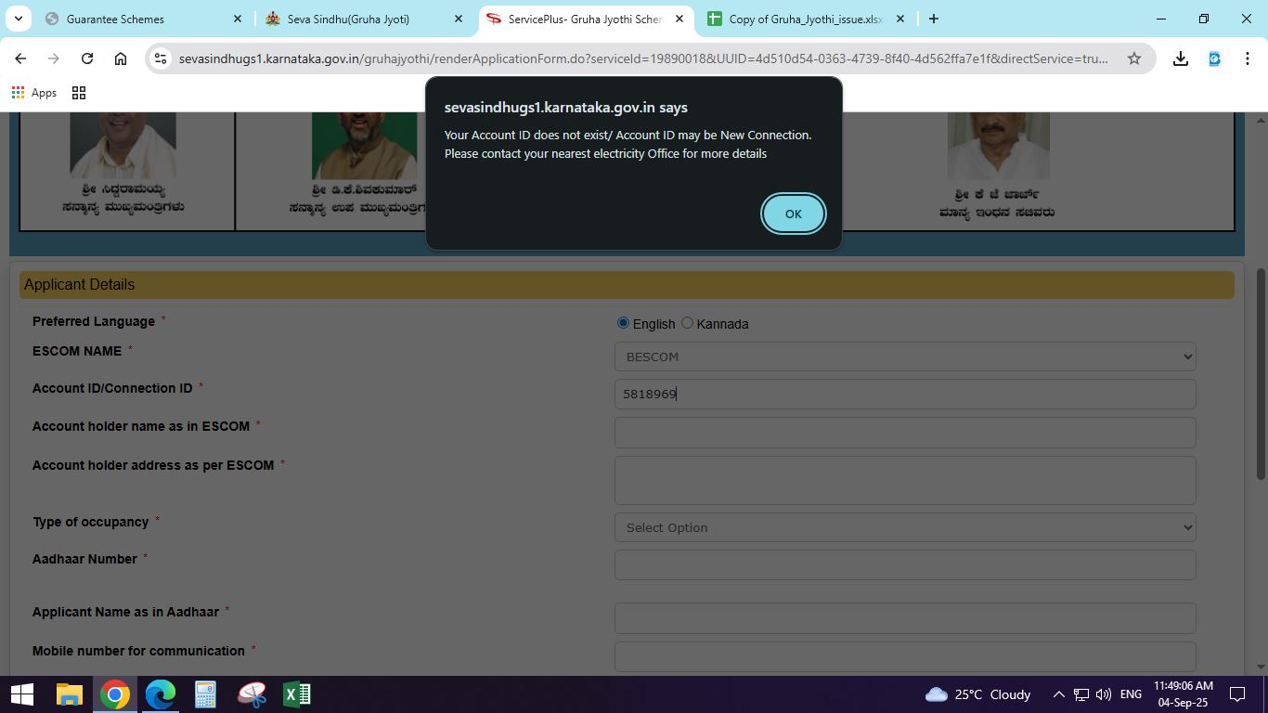The width and height of the screenshot is (1268, 713).
Task: Click the Mobile number for communication field
Action: click(x=905, y=656)
